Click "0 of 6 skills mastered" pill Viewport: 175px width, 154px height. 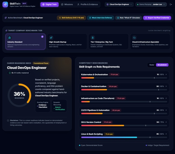pyautogui.click(x=19, y=73)
